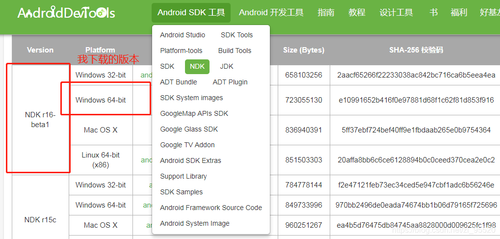Click the size value 784778144

point(304,185)
